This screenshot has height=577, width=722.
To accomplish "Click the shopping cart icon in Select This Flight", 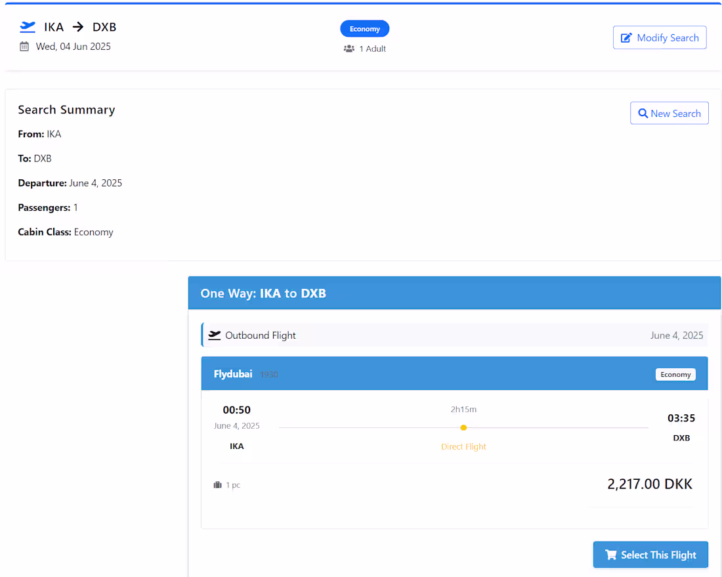I will coord(611,555).
